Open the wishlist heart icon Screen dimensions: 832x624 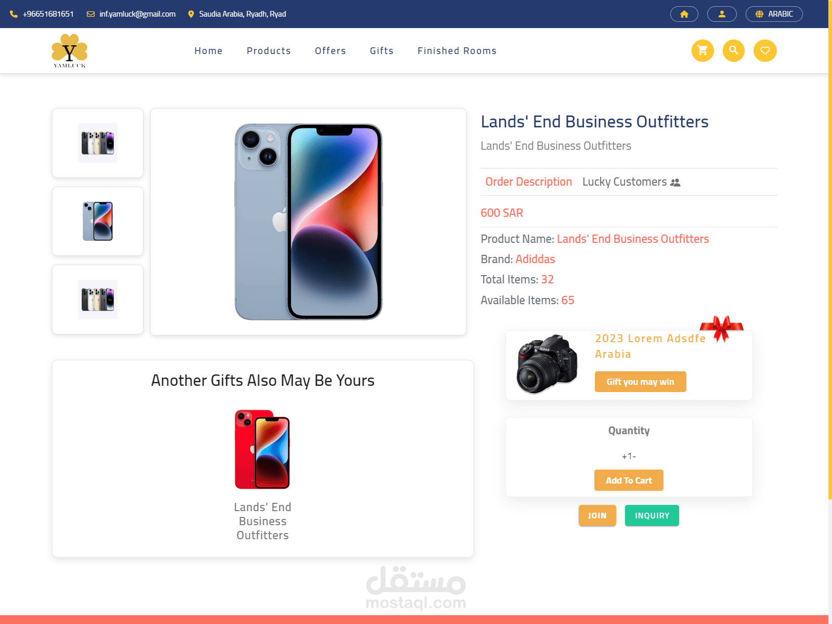765,50
